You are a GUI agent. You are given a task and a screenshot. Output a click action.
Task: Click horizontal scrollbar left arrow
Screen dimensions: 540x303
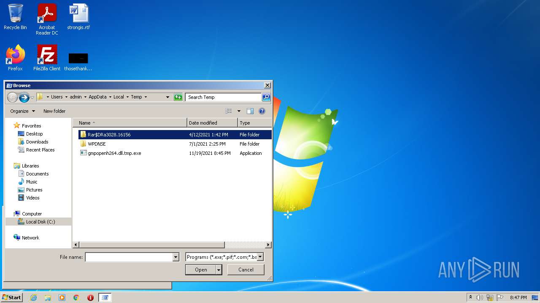(76, 245)
